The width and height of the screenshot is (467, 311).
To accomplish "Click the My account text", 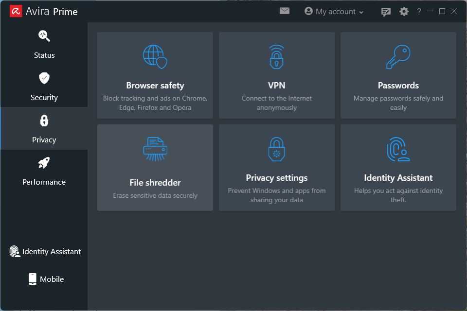I will tap(336, 12).
